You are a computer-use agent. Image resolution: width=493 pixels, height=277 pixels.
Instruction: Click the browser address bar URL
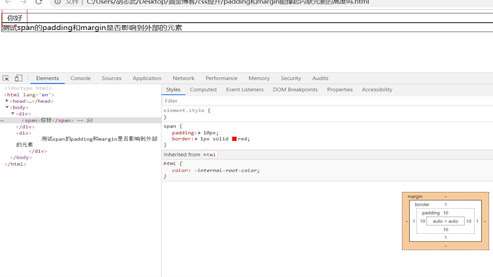pos(228,2)
